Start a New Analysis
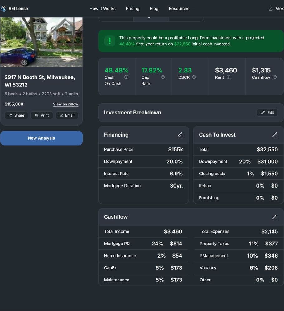 tap(41, 138)
